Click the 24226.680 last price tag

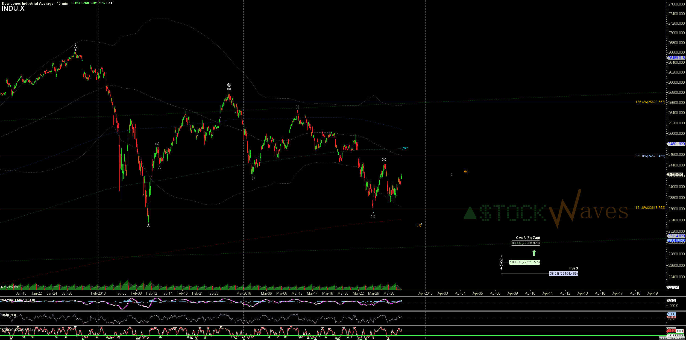pos(675,174)
